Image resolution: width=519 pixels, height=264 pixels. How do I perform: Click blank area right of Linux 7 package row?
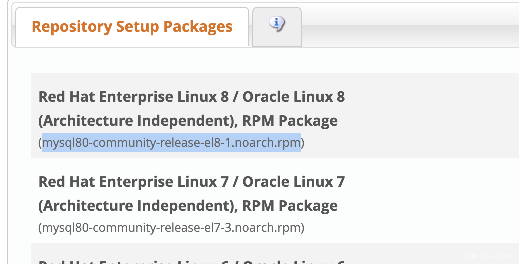click(431, 201)
